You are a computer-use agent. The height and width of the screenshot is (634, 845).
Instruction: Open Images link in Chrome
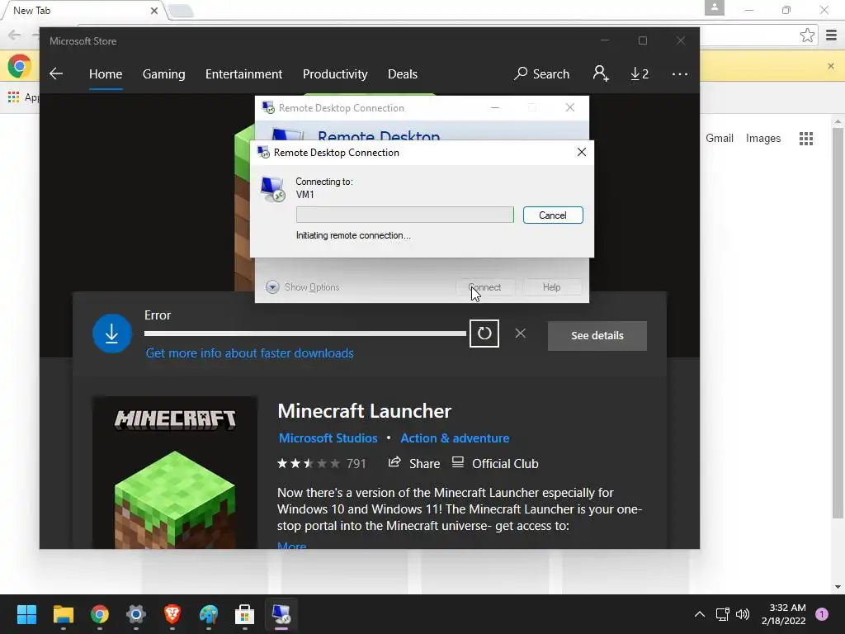(763, 139)
